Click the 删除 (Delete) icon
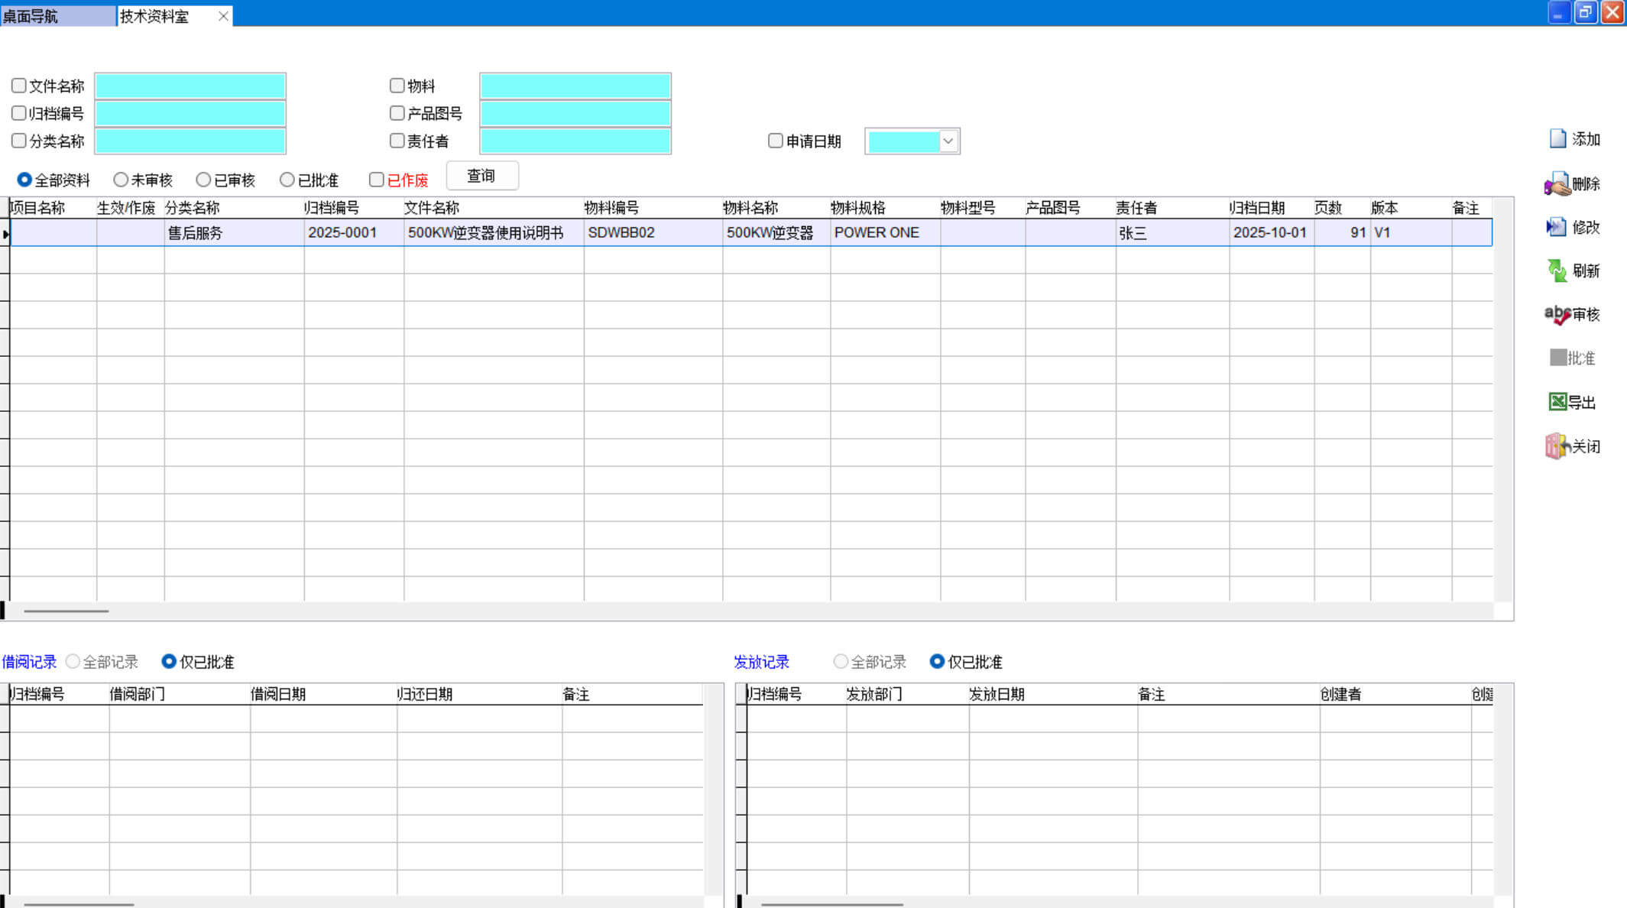 point(1557,184)
